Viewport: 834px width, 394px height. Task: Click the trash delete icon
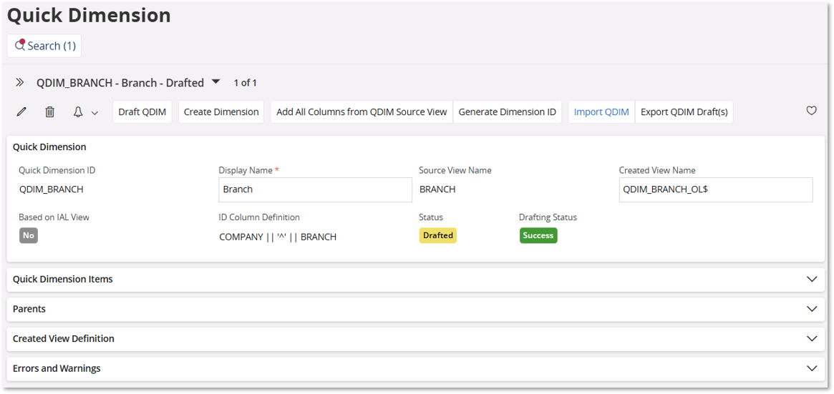(49, 112)
